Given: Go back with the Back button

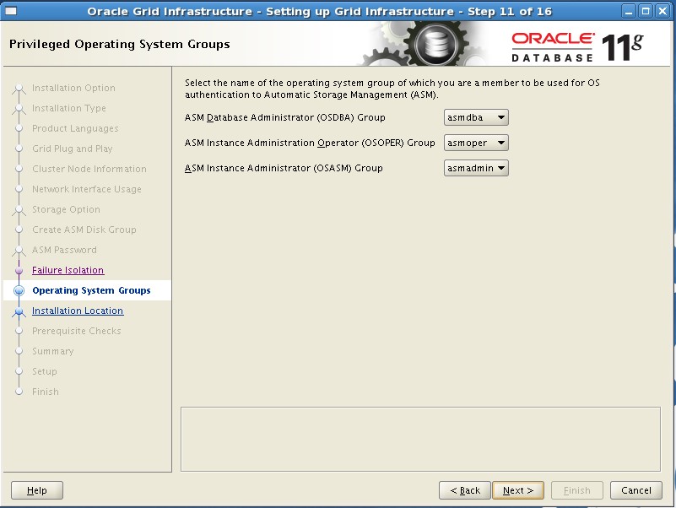Looking at the screenshot, I should pos(465,490).
